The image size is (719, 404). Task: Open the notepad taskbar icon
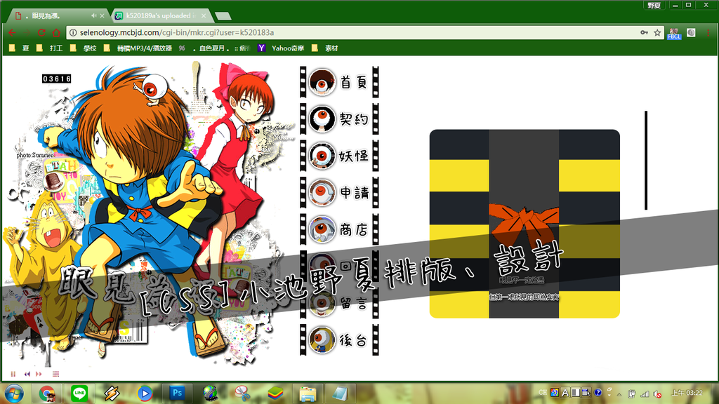(x=341, y=393)
